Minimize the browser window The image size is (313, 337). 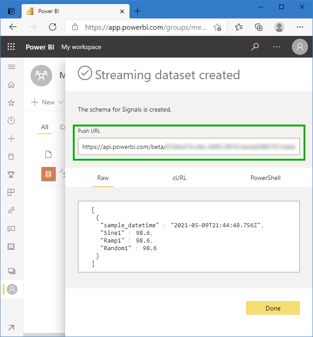[261, 7]
